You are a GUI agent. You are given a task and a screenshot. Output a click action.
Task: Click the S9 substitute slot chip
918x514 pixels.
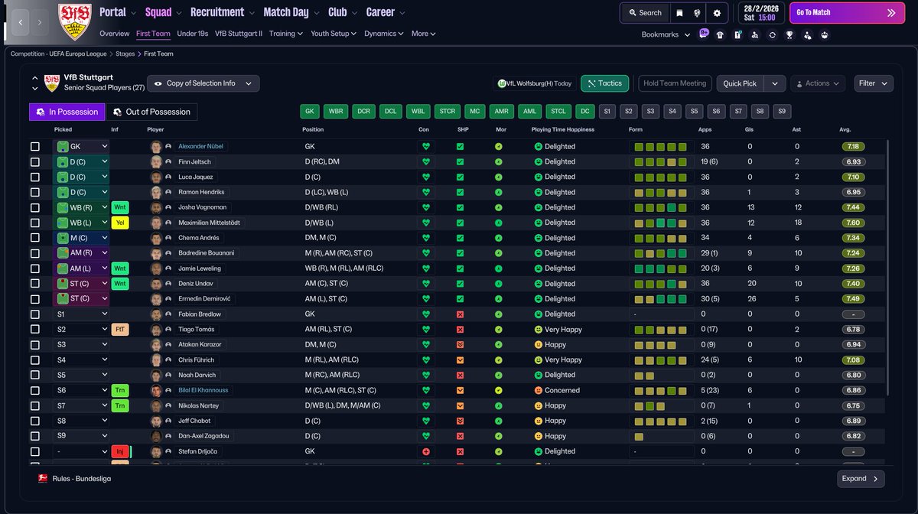(781, 112)
